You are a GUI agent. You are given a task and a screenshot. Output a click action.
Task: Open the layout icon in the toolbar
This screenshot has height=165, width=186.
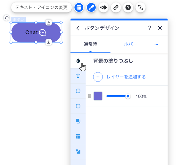tap(79, 7)
